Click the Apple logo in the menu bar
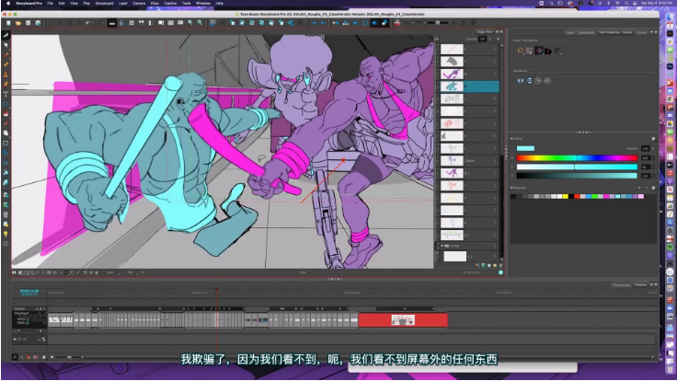Image resolution: width=677 pixels, height=381 pixels. (6, 4)
